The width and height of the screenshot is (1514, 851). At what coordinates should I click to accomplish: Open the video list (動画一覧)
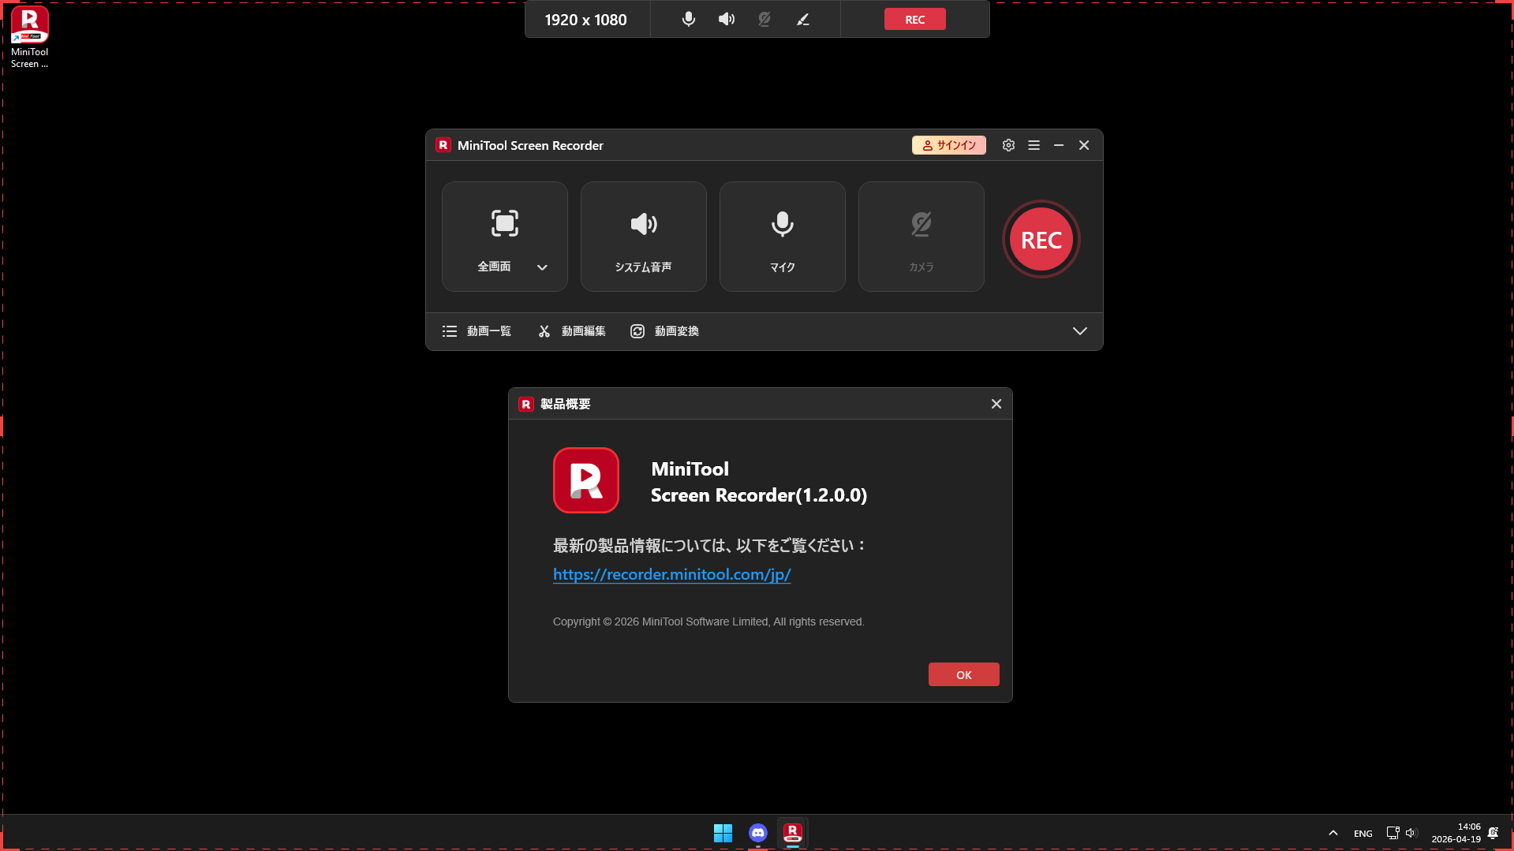coord(477,331)
